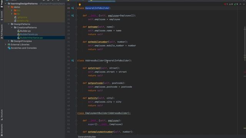Screen dimensions: 246x138
Task: Fold the setcity method
Action: (76, 98)
